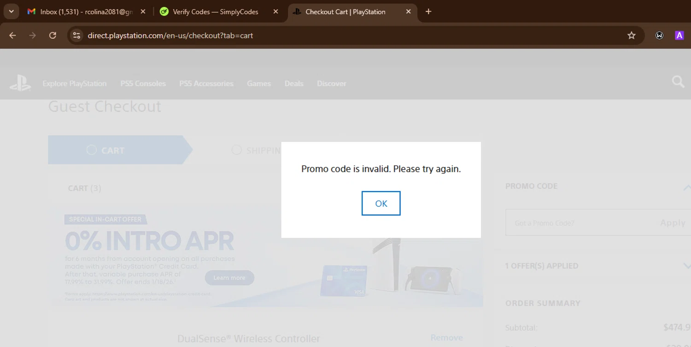Click the Subtotal label

pos(521,328)
